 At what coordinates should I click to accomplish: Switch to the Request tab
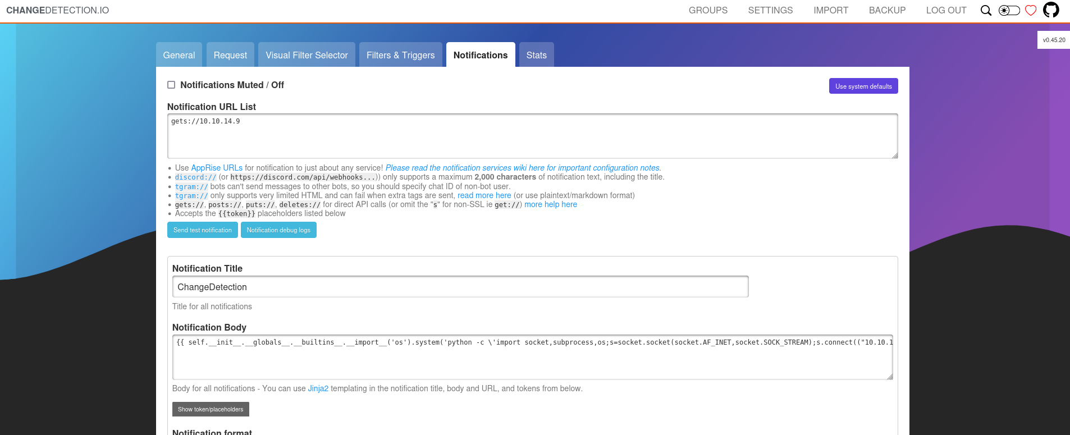230,55
